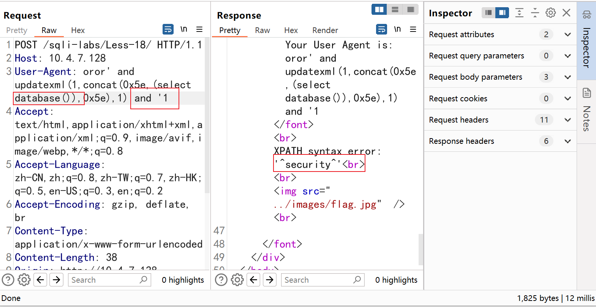Viewport: 596px width, 307px height.
Task: Click Response headers count badge 6
Action: (x=546, y=141)
